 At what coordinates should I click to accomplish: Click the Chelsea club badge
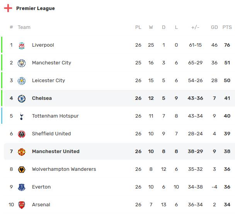(22, 99)
